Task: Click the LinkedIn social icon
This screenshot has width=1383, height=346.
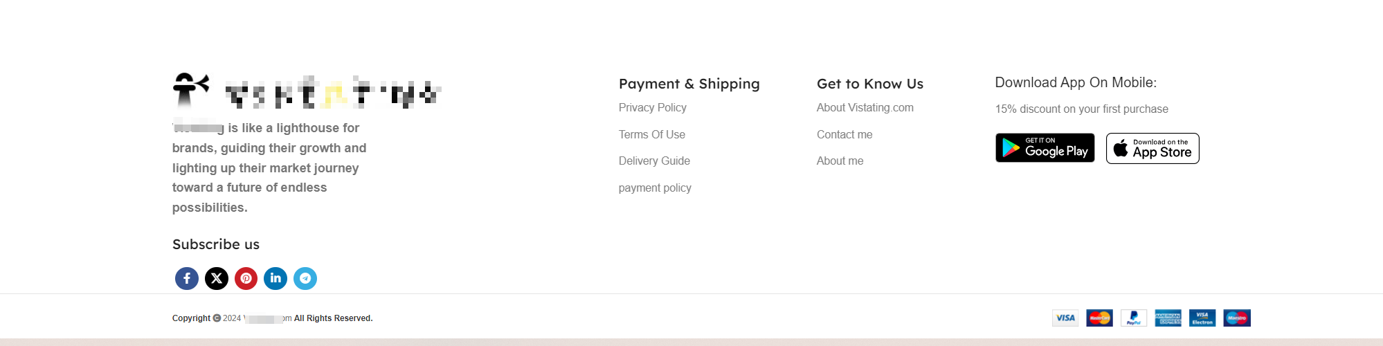Action: (275, 278)
